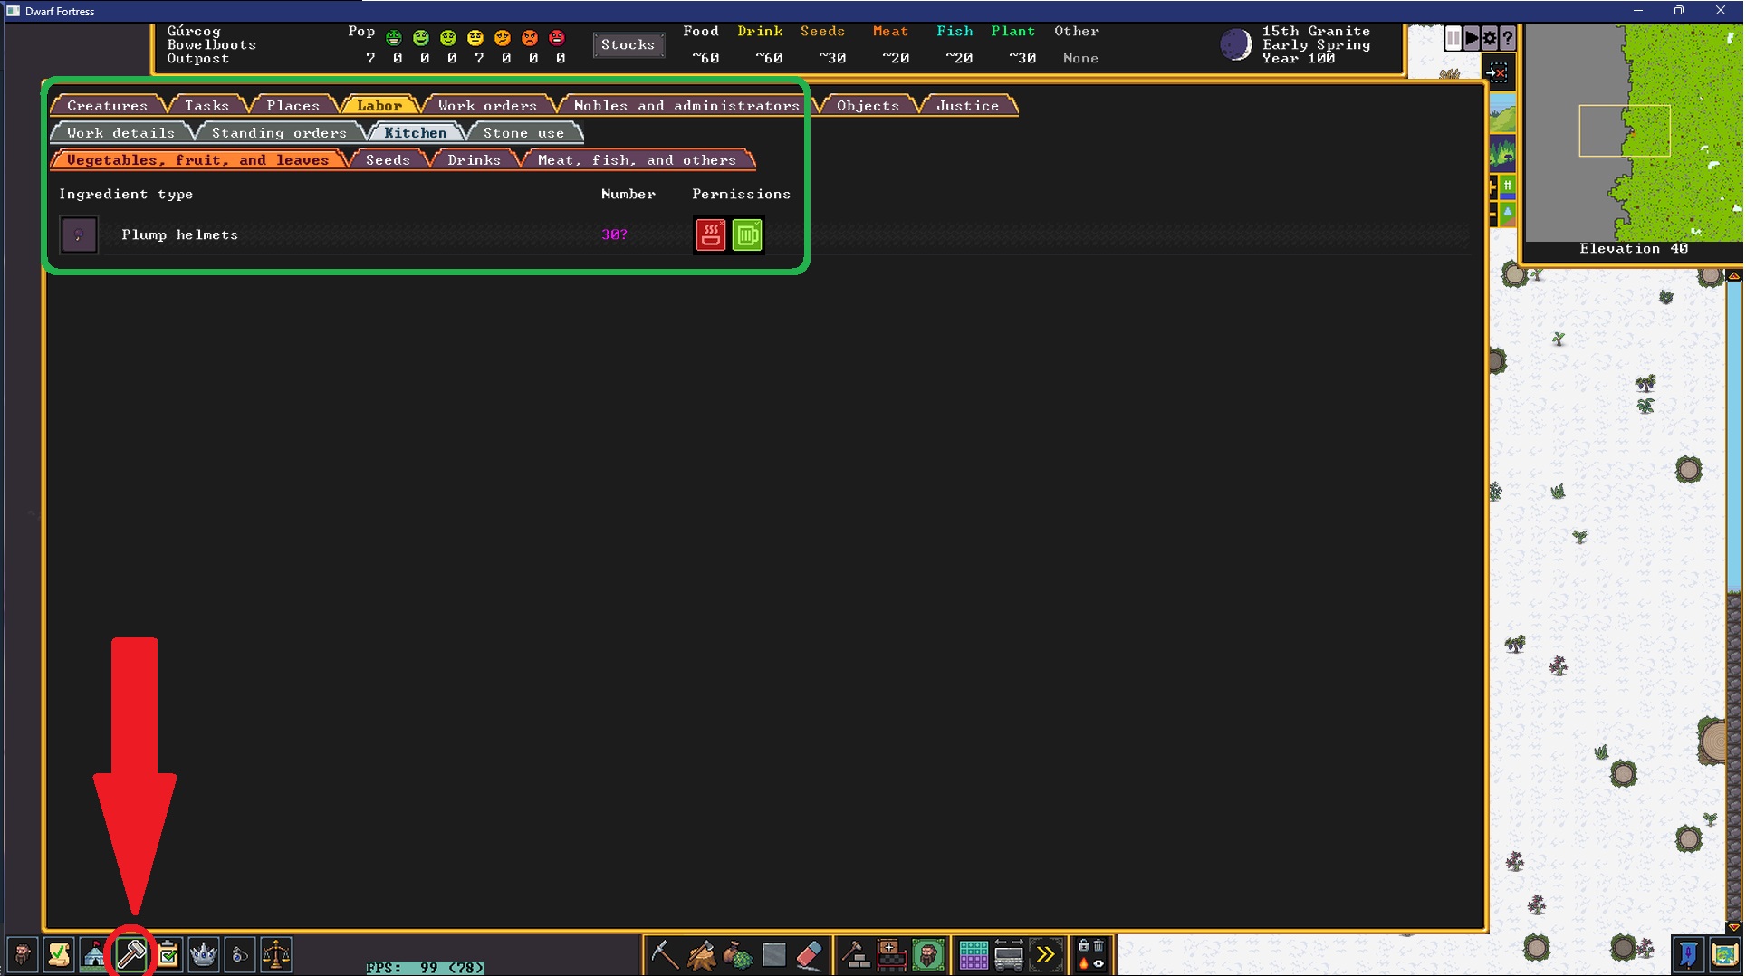The width and height of the screenshot is (1746, 976).
Task: Click the cavern forest layer thumbnail
Action: [x=1502, y=153]
